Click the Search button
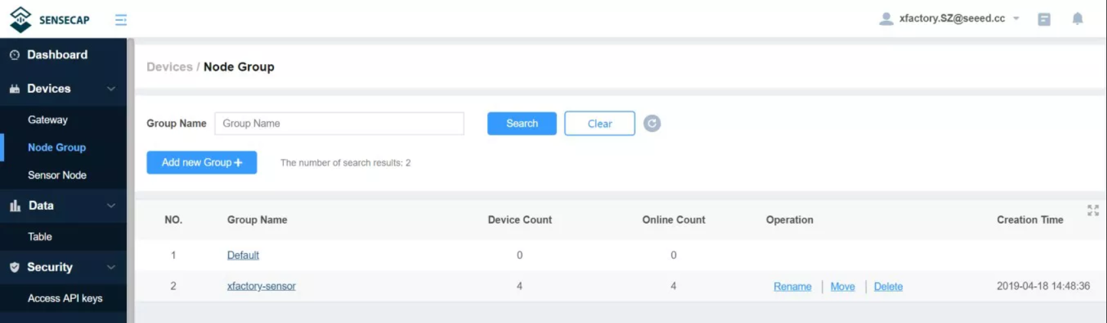Image resolution: width=1107 pixels, height=323 pixels. tap(522, 124)
